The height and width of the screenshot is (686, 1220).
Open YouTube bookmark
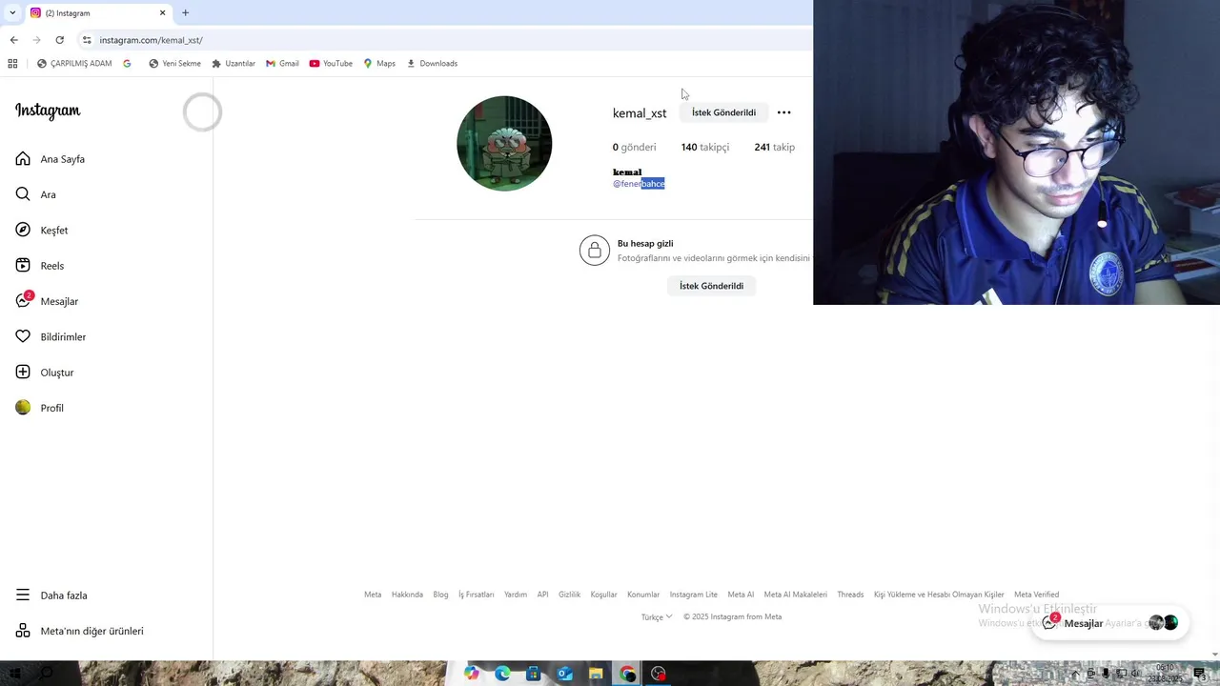pyautogui.click(x=331, y=64)
